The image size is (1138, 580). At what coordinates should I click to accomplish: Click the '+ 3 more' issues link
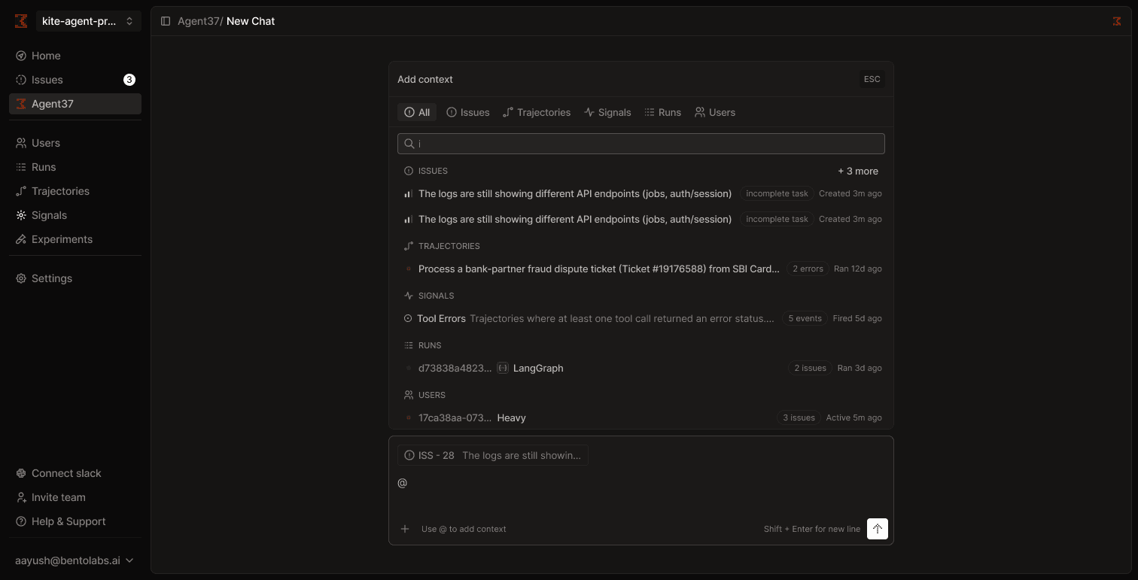pyautogui.click(x=858, y=171)
